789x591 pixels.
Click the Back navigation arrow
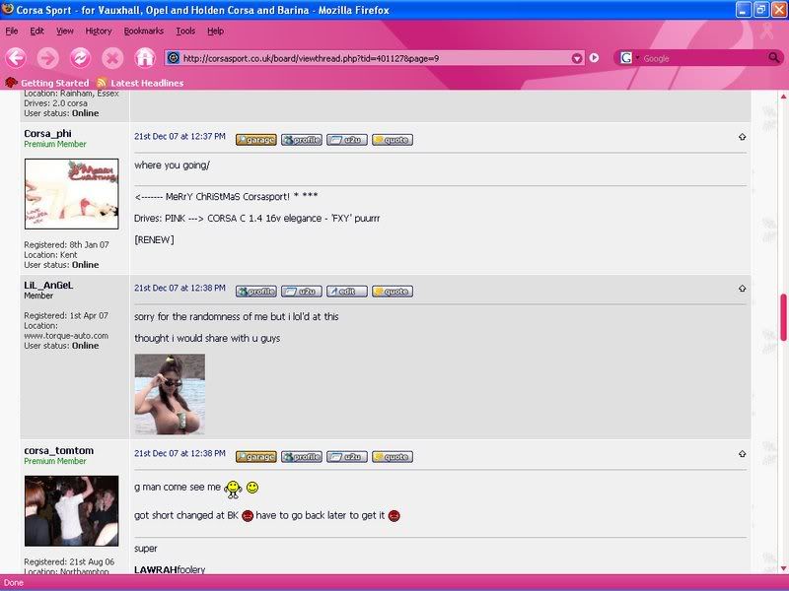click(16, 57)
